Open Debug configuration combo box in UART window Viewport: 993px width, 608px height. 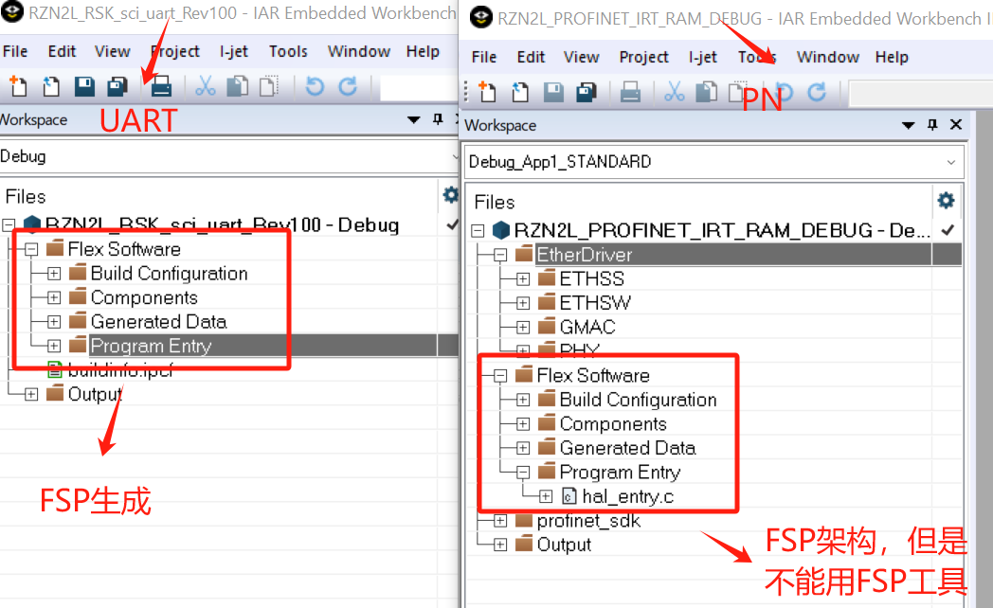tap(229, 156)
